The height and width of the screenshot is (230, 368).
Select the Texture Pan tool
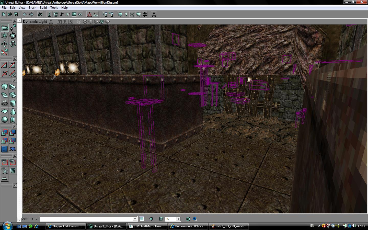(x=5, y=44)
